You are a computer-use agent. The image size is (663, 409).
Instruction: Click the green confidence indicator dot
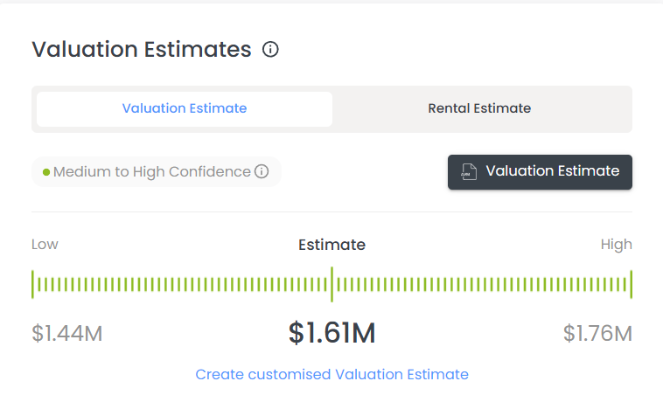46,172
